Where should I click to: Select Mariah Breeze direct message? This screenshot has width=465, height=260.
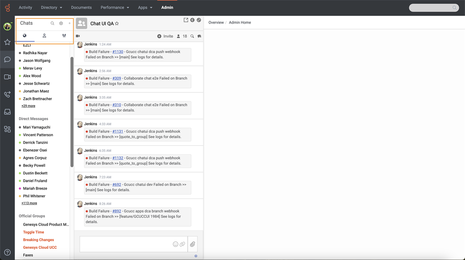tap(35, 188)
